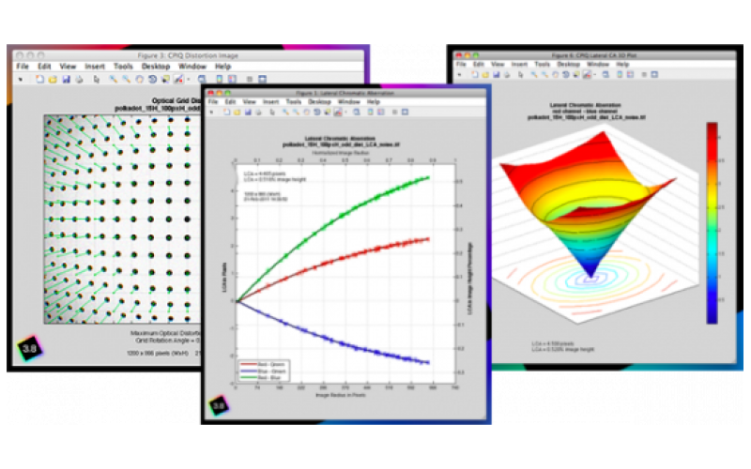Click Save icon in Distortion Image toolbar

pyautogui.click(x=66, y=80)
